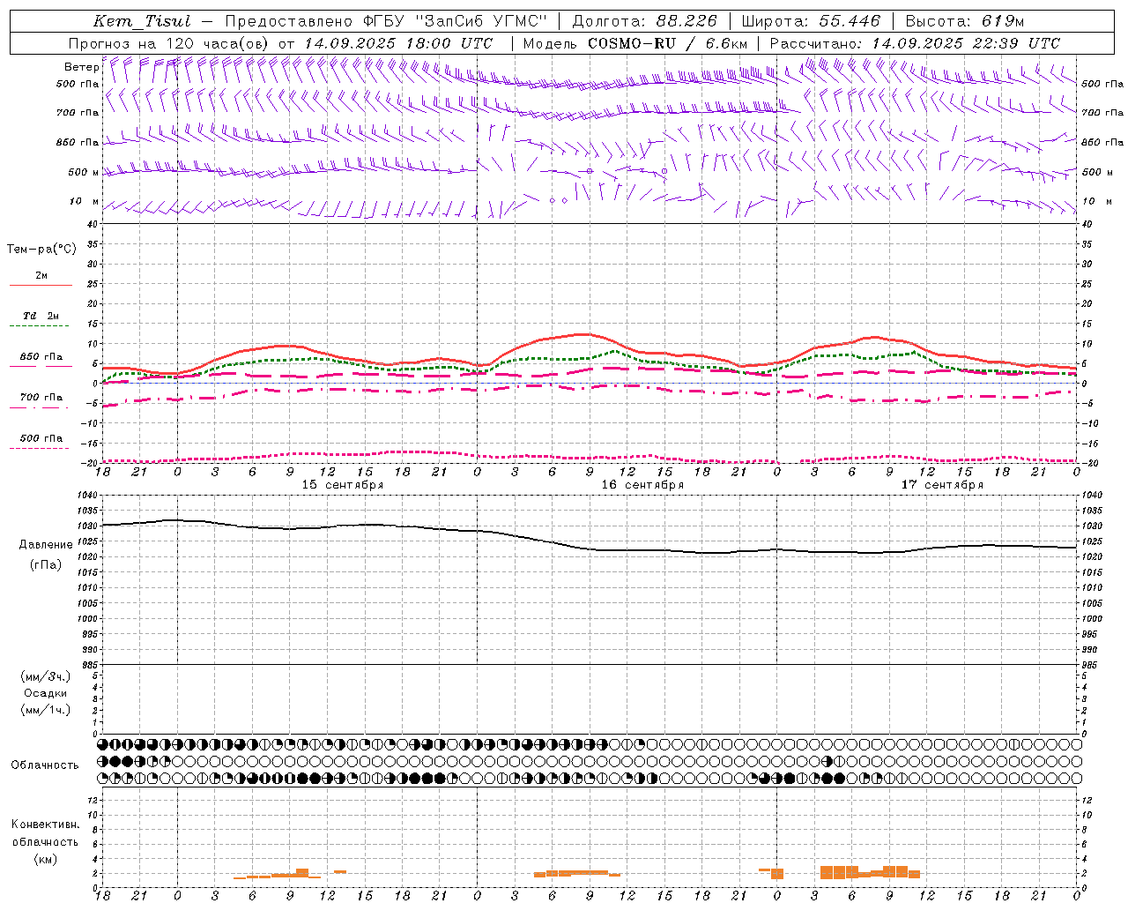Image resolution: width=1128 pixels, height=903 pixels.
Task: Select the provider text ФГБУ "ЗапСиб УГМС"
Action: [455, 21]
